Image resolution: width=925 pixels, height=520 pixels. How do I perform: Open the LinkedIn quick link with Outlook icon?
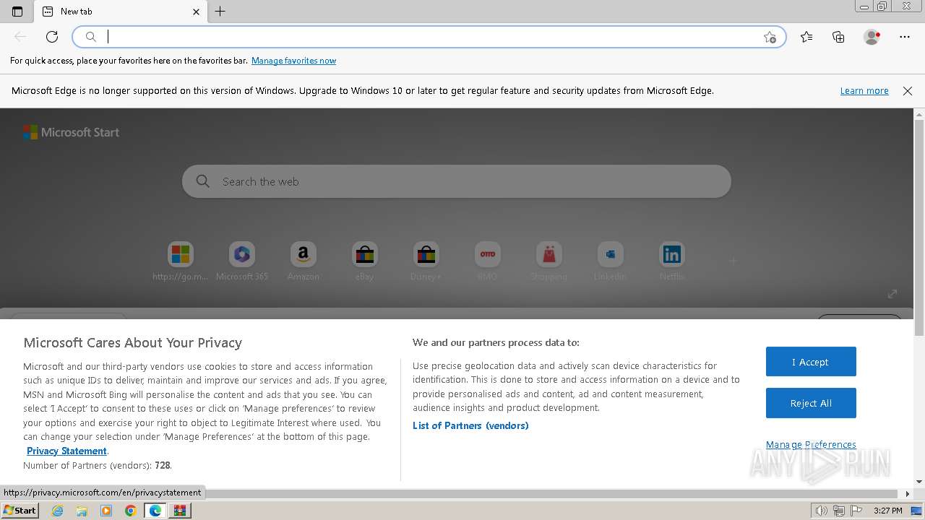610,261
